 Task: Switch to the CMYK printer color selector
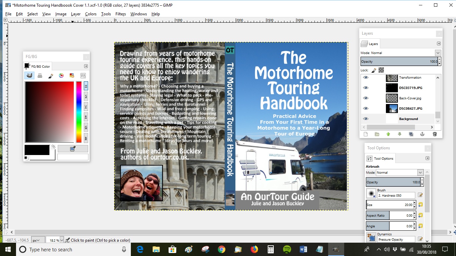[x=40, y=75]
